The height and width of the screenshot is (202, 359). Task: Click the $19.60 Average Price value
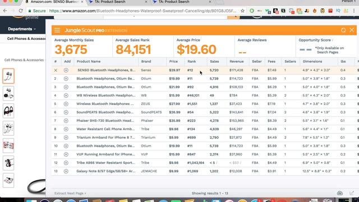pyautogui.click(x=196, y=49)
